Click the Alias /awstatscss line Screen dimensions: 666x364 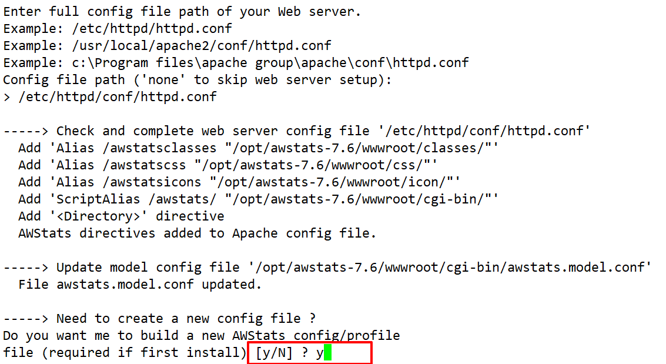(227, 165)
